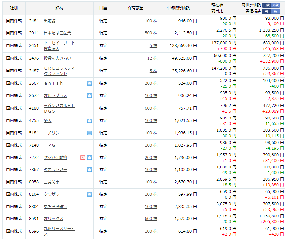The width and height of the screenshot is (286, 239).
Task: Open CREロジスティクスファンド link
Action: click(59, 71)
